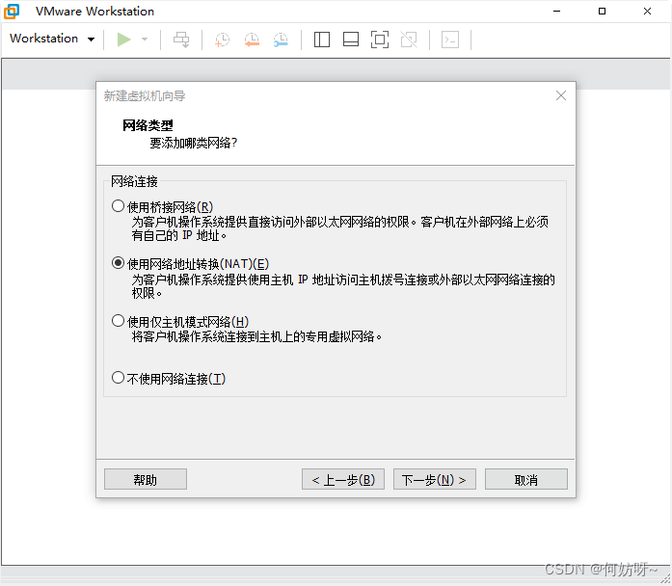672x586 pixels.
Task: Click the Send Ctrl+Alt+Del toolbar icon
Action: coord(181,40)
